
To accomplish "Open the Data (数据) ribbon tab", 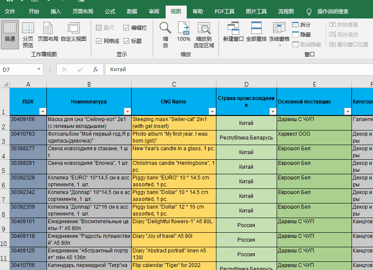I will pos(132,12).
